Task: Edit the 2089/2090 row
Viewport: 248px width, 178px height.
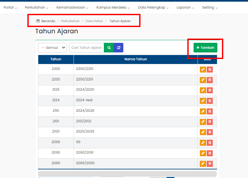Action: tap(203, 164)
